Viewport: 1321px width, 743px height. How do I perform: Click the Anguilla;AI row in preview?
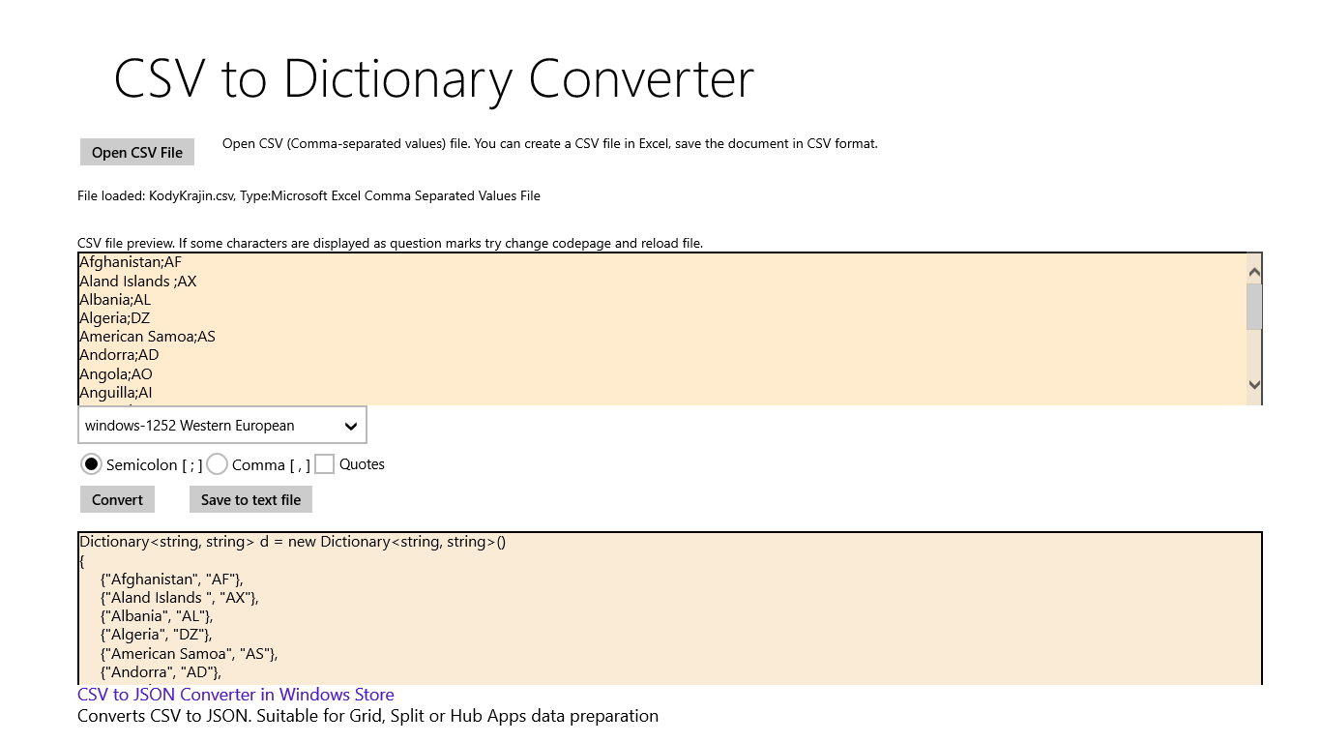coord(116,393)
